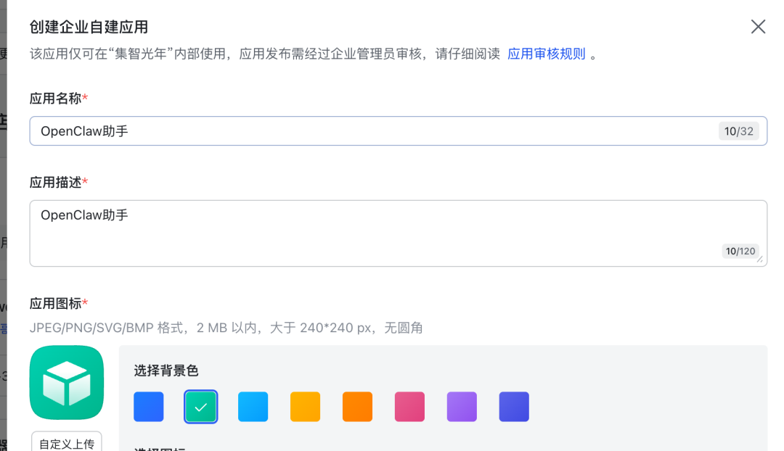
Task: Click the 自定义上传 button
Action: click(x=67, y=443)
